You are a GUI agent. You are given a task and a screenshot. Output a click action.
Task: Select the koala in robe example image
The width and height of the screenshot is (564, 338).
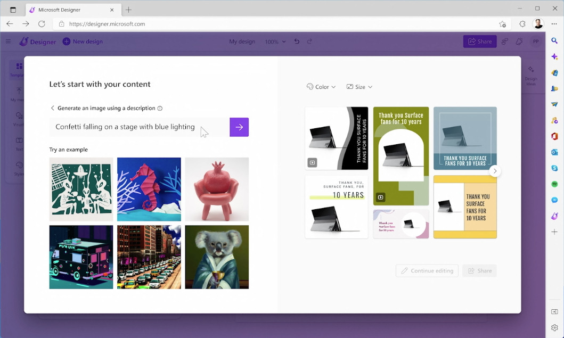point(217,257)
